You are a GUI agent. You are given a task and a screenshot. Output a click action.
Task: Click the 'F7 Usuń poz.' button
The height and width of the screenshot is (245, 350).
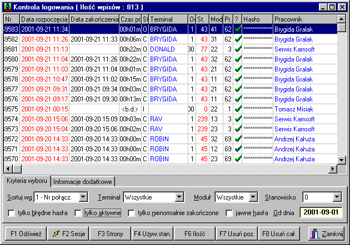[237, 234]
